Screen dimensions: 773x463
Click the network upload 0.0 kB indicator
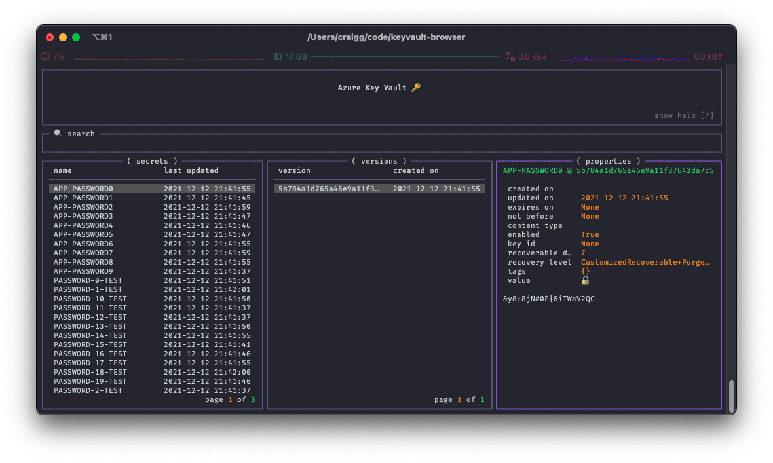point(708,56)
